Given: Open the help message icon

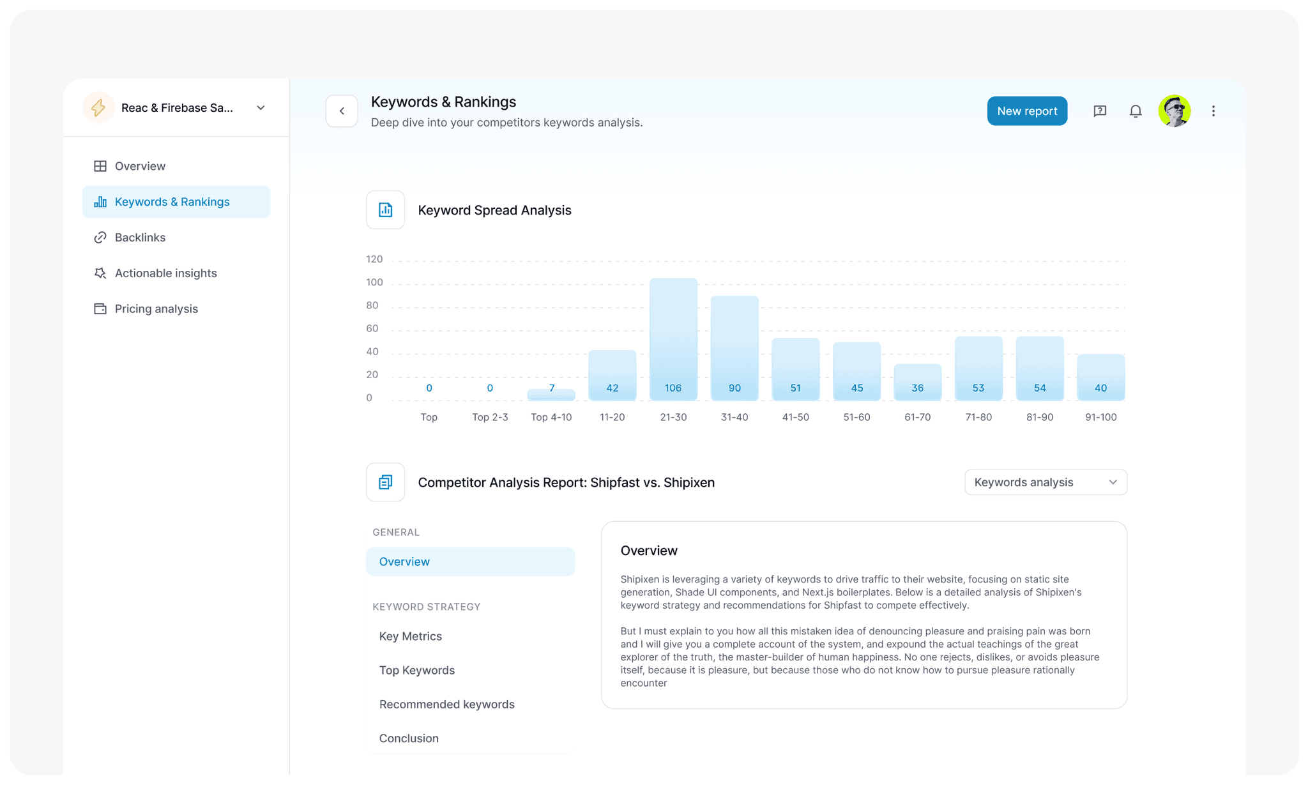Looking at the screenshot, I should (x=1099, y=111).
